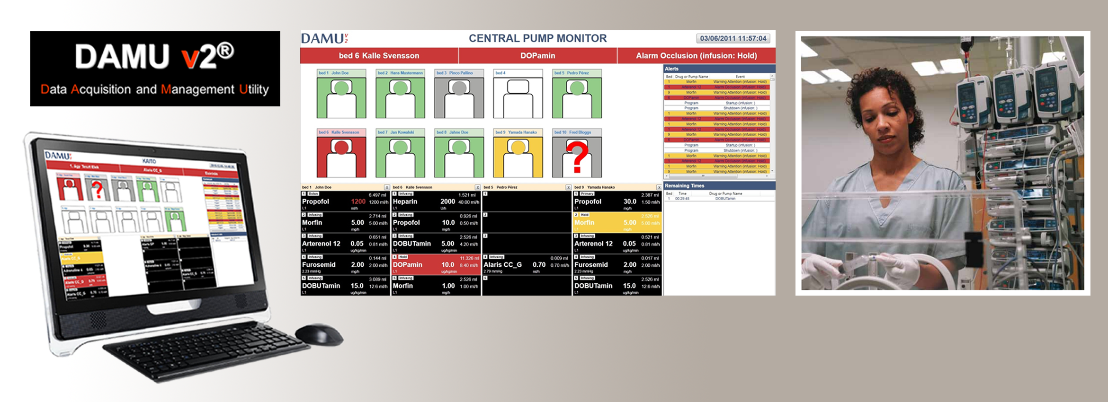Close the bed 1 John Doe pump panel
The image size is (1108, 402).
[x=387, y=188]
